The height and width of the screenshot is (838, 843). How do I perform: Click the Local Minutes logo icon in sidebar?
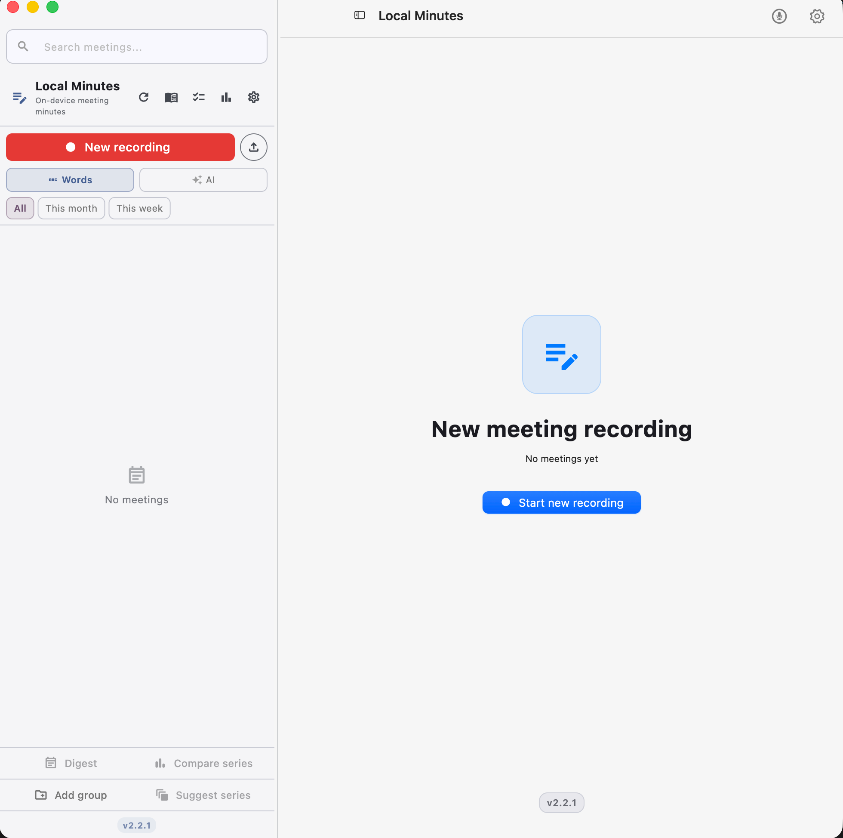[x=20, y=98]
